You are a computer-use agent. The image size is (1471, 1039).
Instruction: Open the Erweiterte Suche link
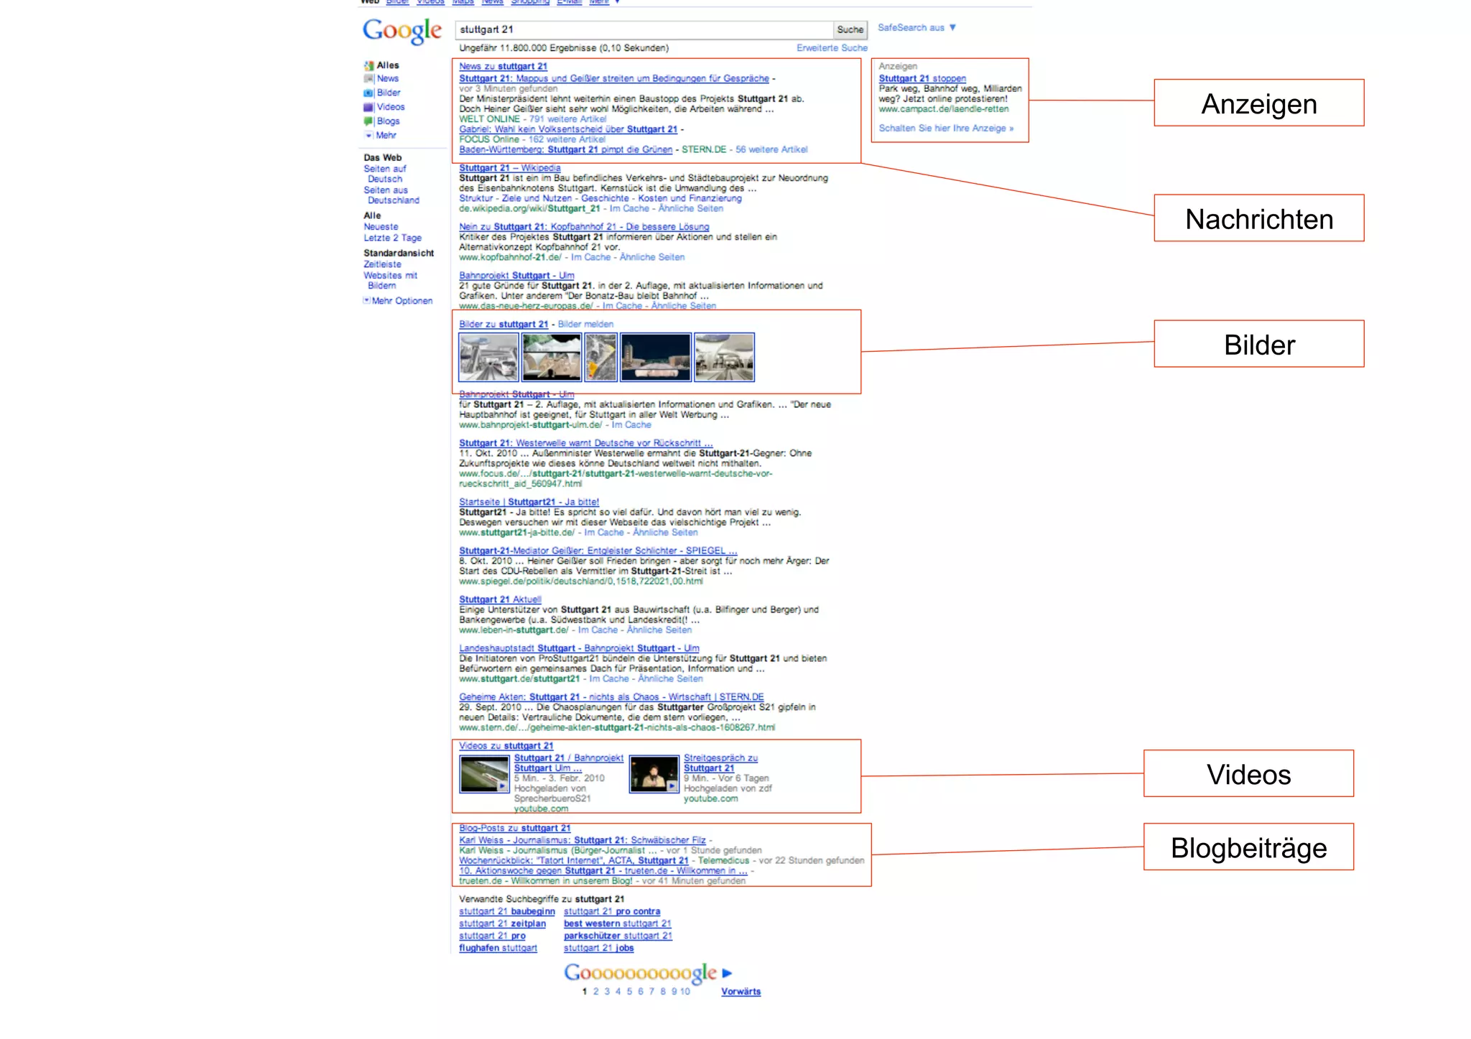(x=832, y=48)
